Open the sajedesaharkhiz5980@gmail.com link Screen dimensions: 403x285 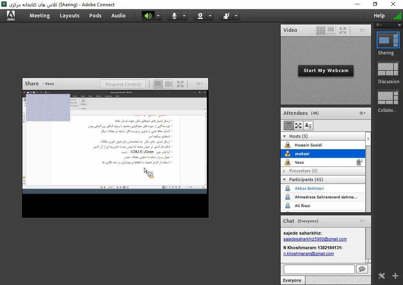pyautogui.click(x=315, y=239)
